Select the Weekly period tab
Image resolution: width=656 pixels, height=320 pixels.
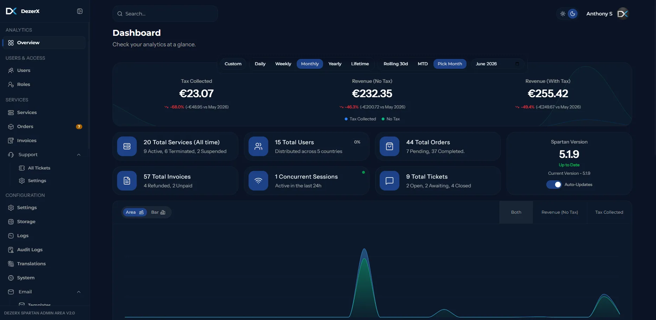coord(283,64)
